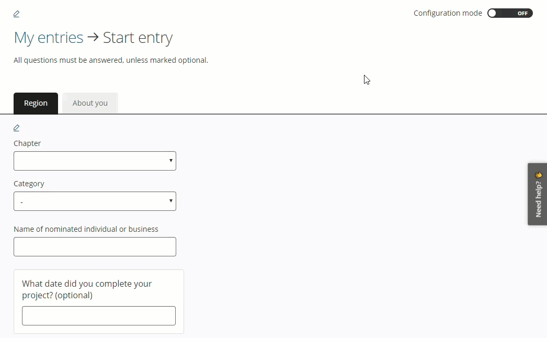Click the Chapter field label
Viewport: 547px width, 338px height.
(27, 143)
